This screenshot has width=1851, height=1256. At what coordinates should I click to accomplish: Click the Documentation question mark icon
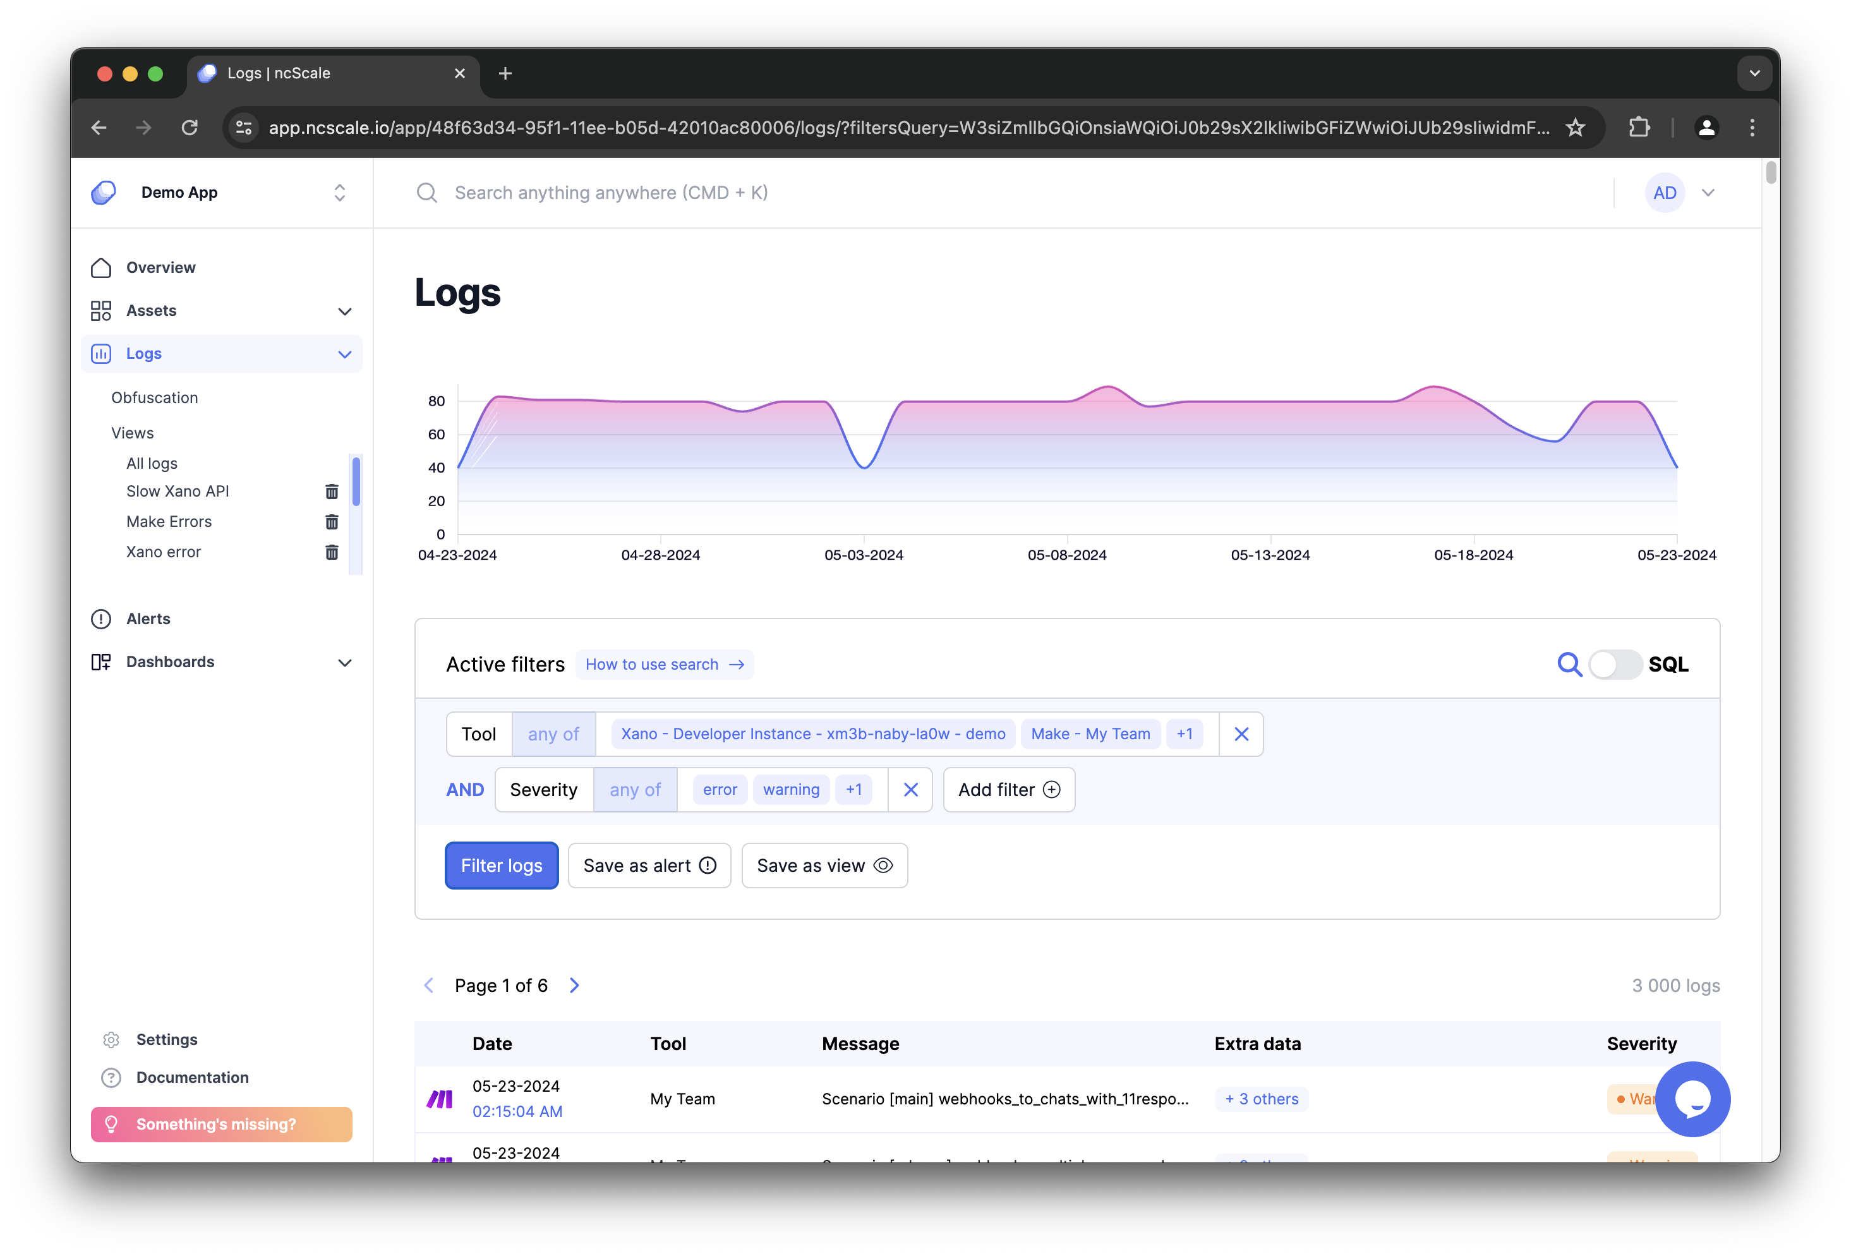click(x=112, y=1078)
